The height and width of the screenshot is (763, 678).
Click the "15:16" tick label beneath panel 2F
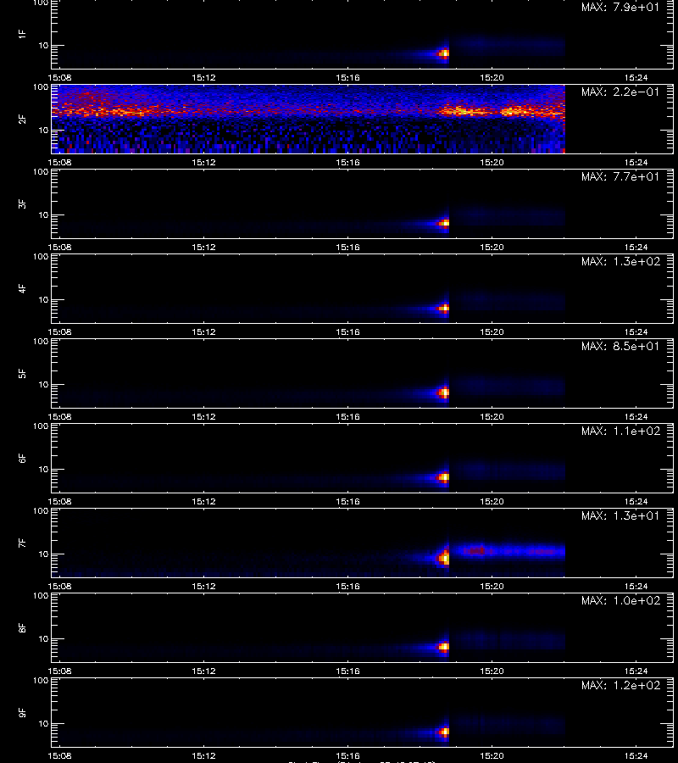pos(347,162)
